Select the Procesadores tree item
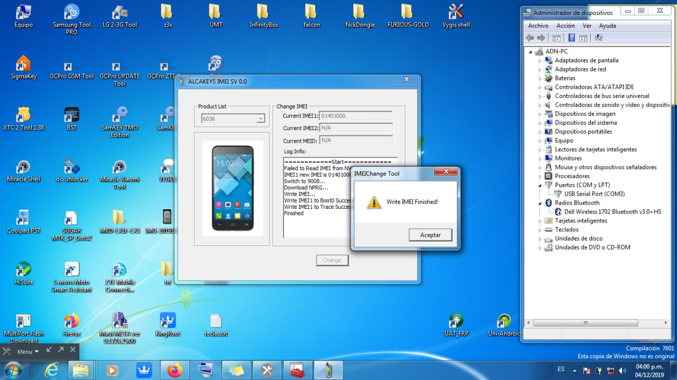Image resolution: width=677 pixels, height=380 pixels. tap(572, 177)
